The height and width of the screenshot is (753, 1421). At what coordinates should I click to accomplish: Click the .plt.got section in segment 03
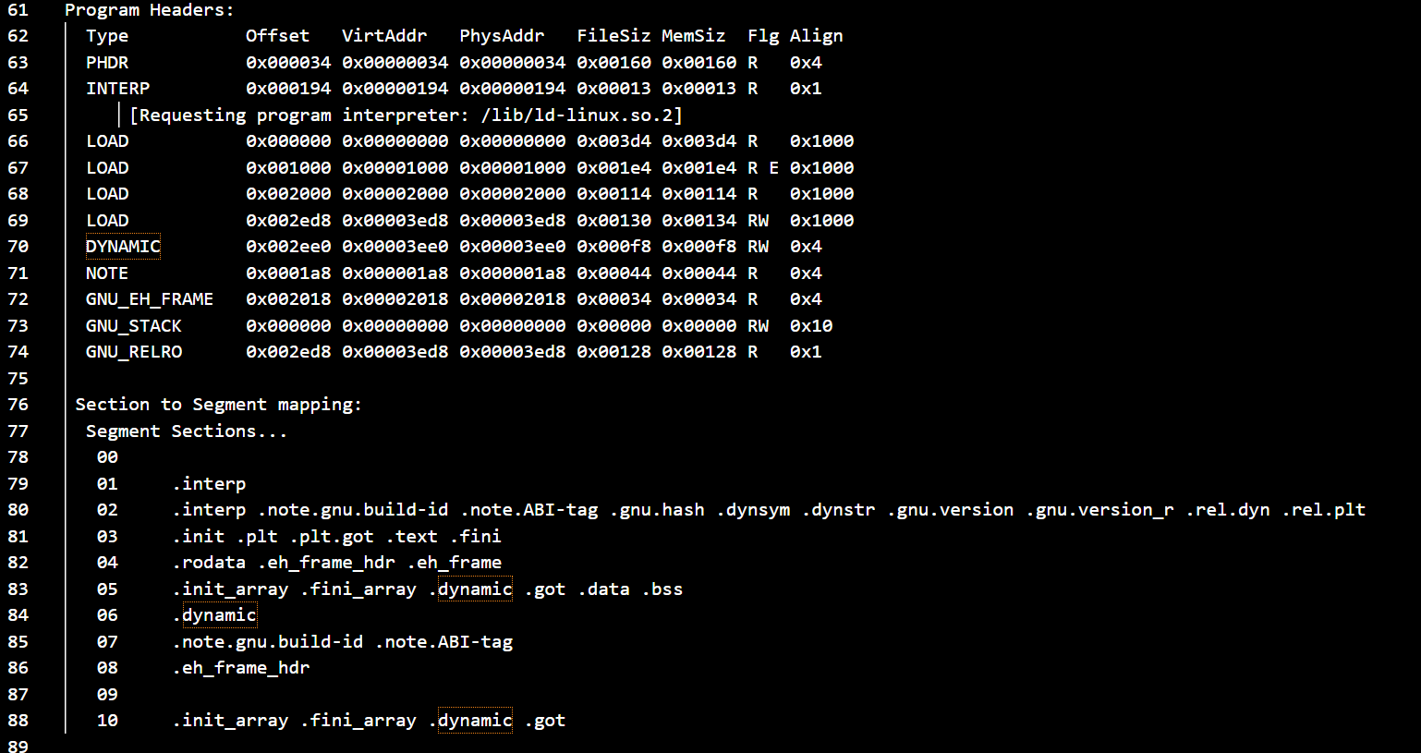click(331, 537)
